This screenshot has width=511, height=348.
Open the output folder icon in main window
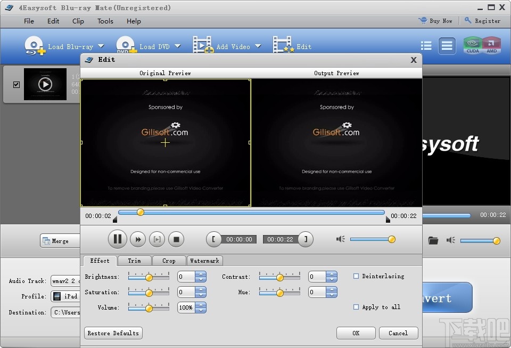[433, 240]
